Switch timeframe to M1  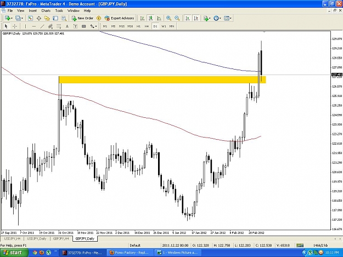(x=105, y=26)
